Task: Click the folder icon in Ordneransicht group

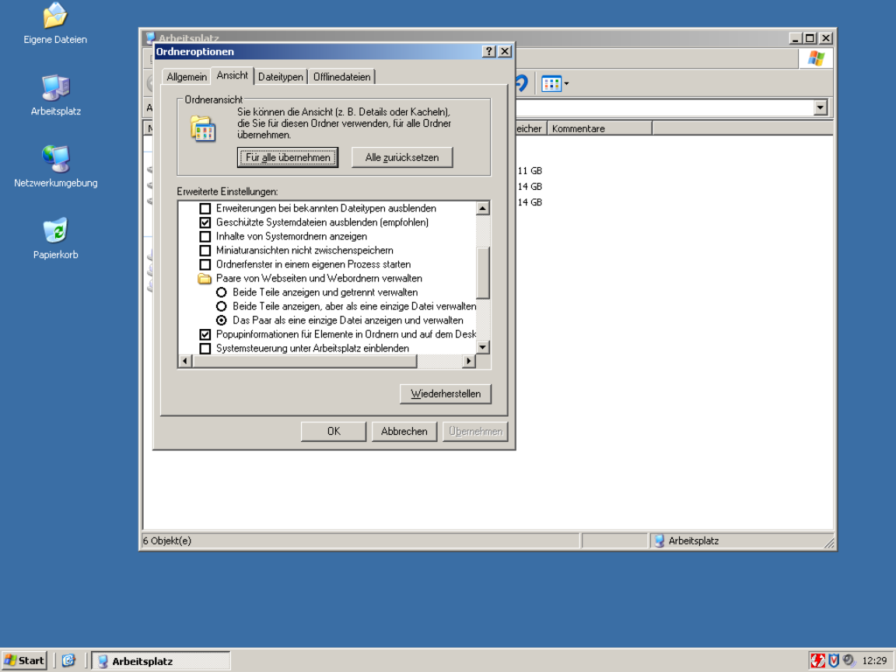Action: (203, 128)
